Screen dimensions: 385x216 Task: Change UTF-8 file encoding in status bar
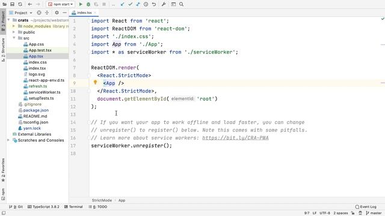[x=325, y=213]
